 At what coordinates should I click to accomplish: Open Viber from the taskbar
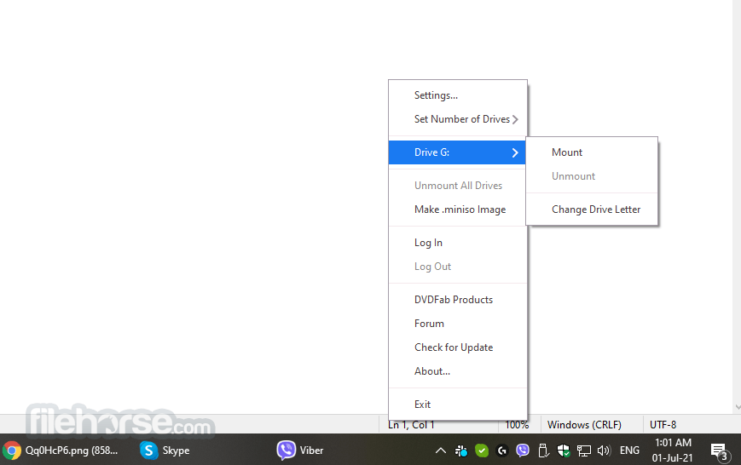pos(300,451)
